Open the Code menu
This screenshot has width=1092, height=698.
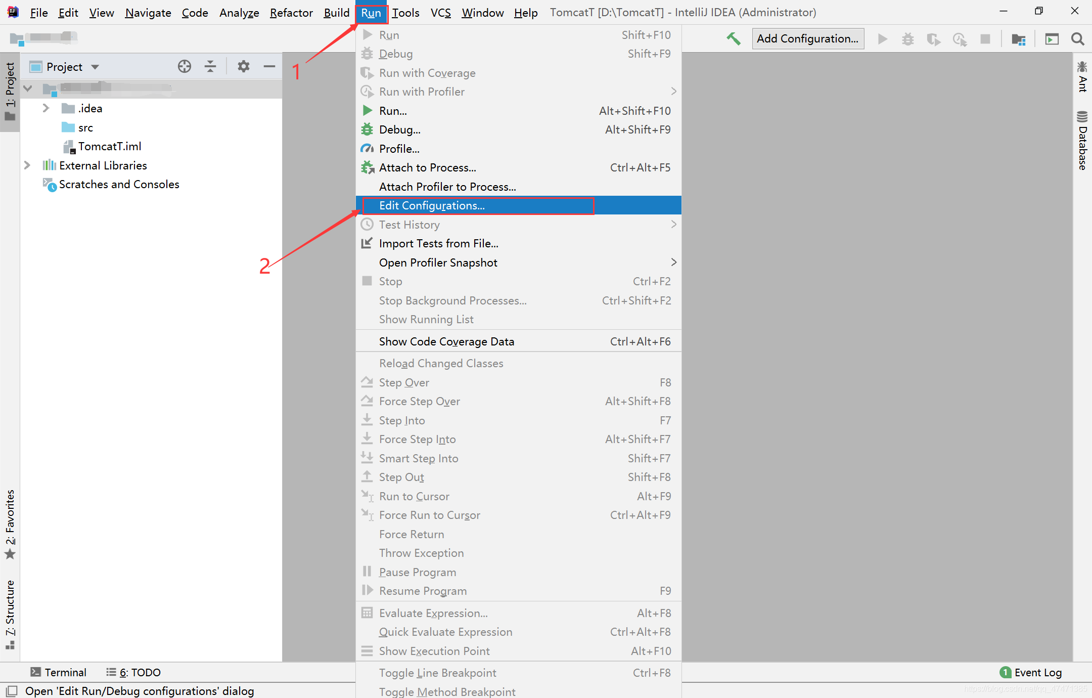click(x=195, y=13)
